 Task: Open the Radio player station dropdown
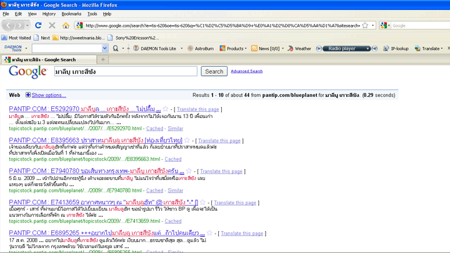pos(367,49)
